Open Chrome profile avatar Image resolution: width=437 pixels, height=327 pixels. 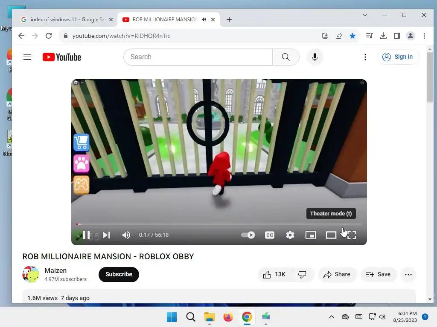411,36
